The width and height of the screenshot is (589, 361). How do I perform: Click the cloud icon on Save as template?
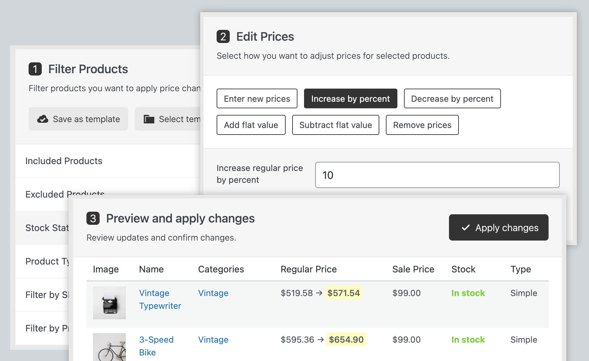43,119
